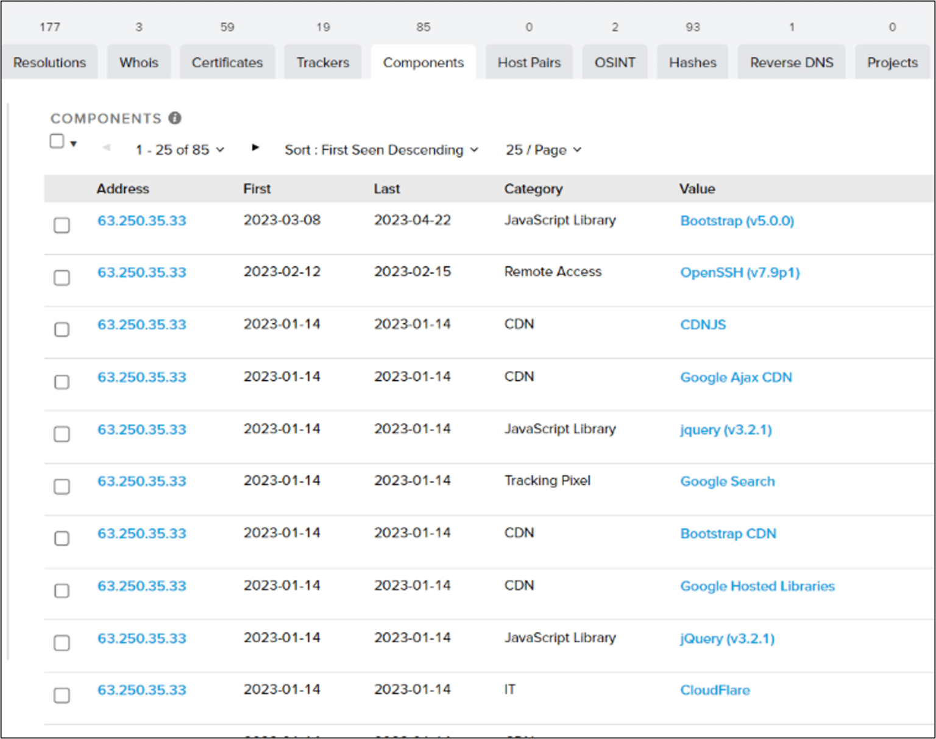Open the Sort: First Seen Descending dropdown
This screenshot has height=739, width=936.
click(x=381, y=150)
